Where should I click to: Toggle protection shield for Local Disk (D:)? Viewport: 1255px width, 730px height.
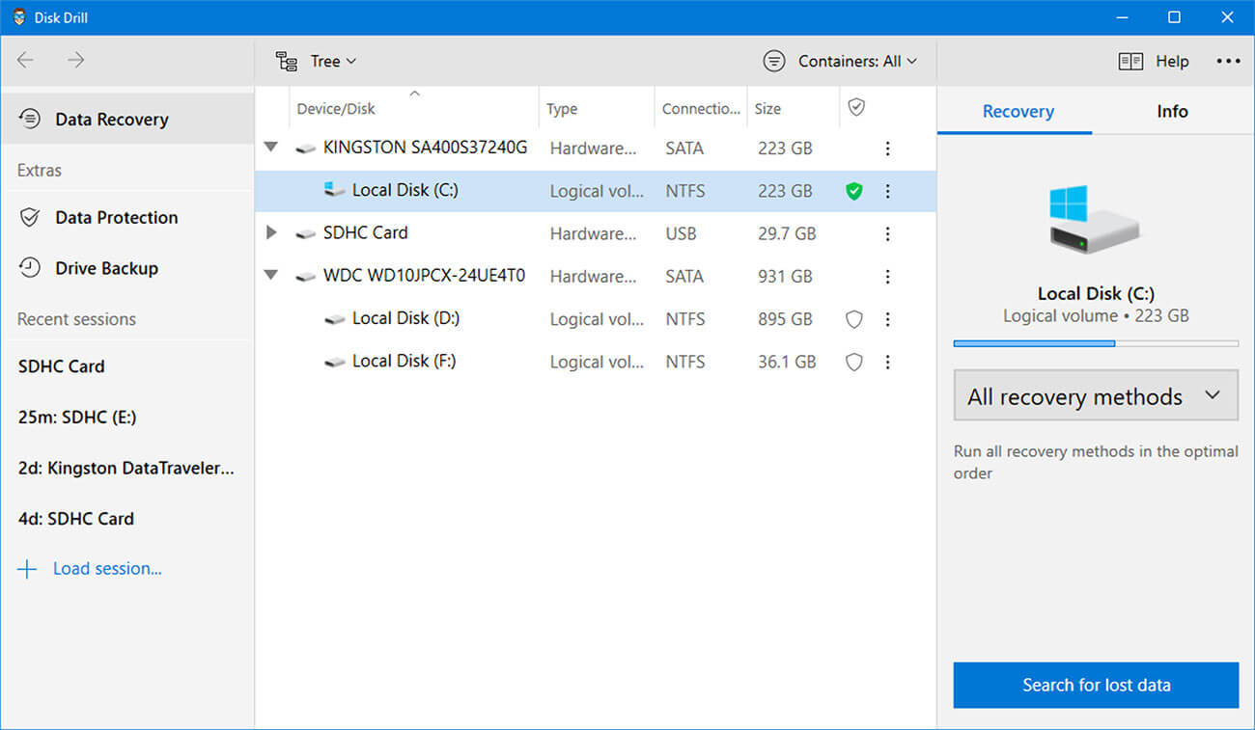pos(853,319)
